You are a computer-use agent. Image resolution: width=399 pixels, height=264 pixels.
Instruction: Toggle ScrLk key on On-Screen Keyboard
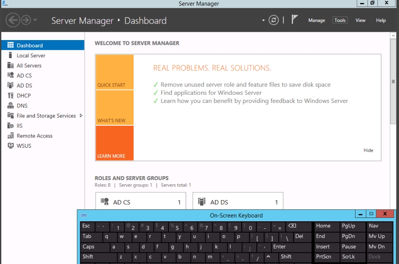[348, 257]
